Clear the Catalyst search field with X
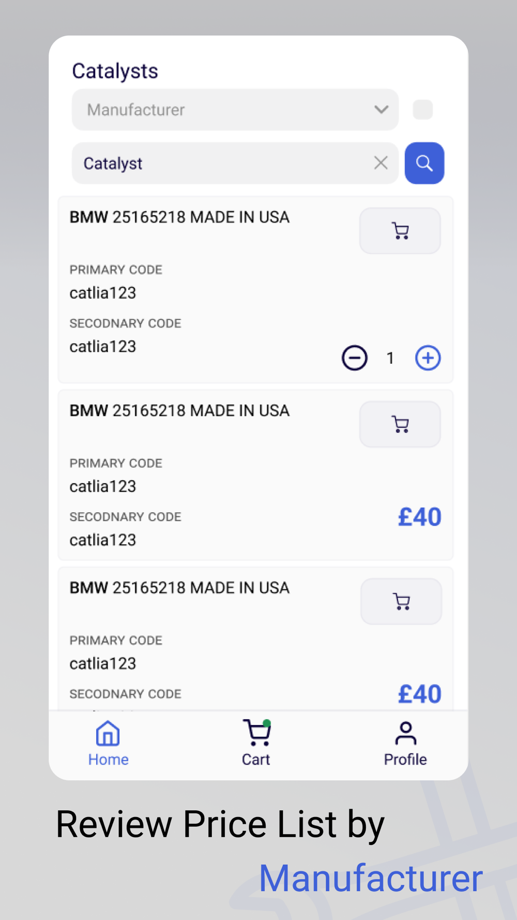This screenshot has height=920, width=517. (x=381, y=163)
